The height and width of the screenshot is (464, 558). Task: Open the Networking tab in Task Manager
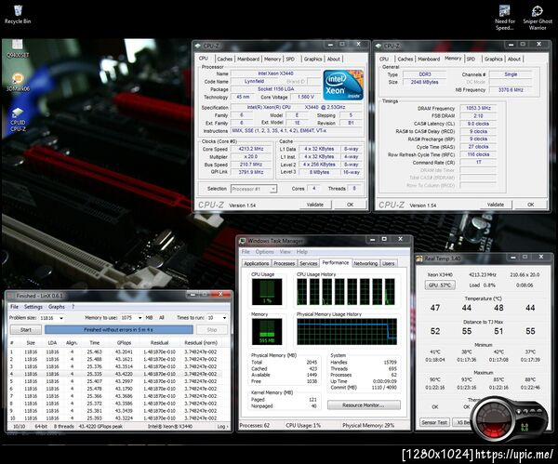point(365,263)
